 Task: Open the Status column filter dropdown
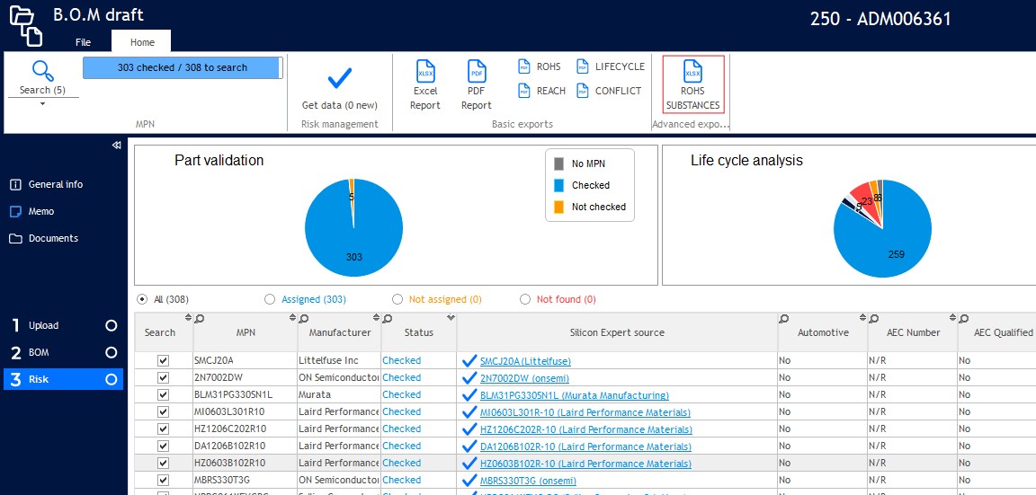click(451, 318)
